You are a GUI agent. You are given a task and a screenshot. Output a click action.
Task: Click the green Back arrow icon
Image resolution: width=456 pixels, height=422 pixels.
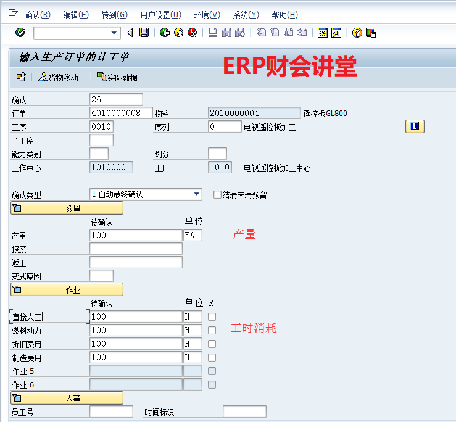pos(164,33)
